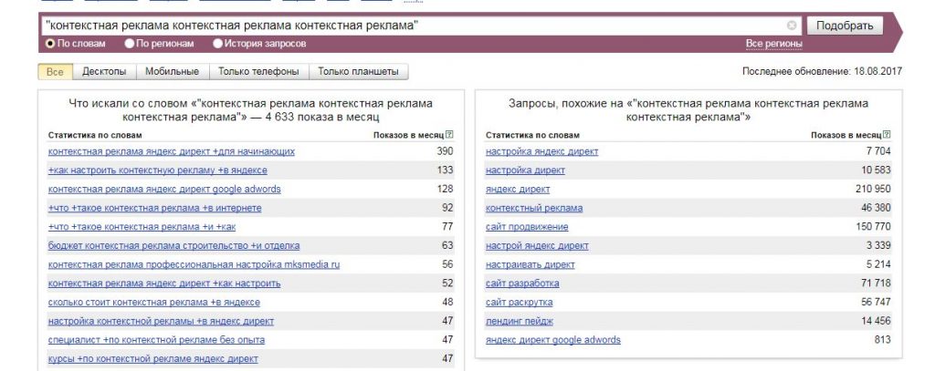Click the '3 339' impressions value
935x371 pixels.
(878, 245)
